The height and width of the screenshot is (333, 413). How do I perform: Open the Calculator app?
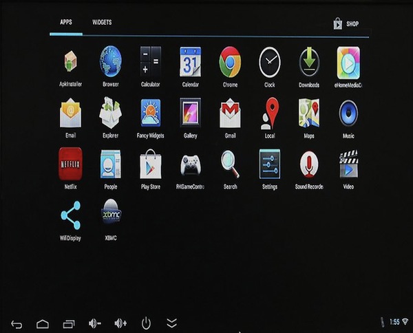point(150,62)
